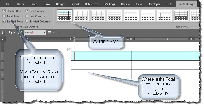204x106 pixels.
Task: Open the Developer tab
Action: (154, 4)
